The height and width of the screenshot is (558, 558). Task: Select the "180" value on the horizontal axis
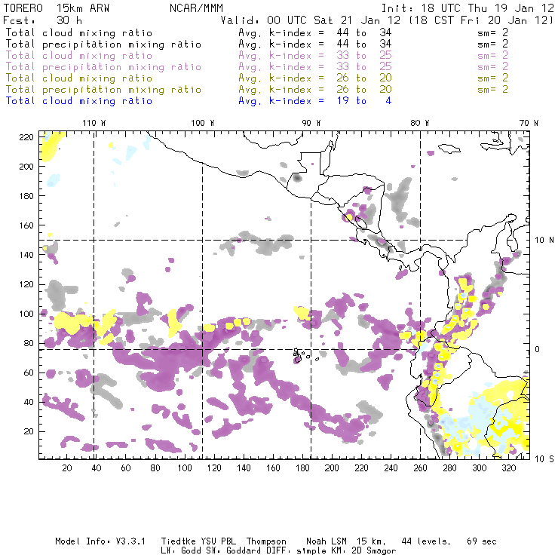[x=302, y=468]
